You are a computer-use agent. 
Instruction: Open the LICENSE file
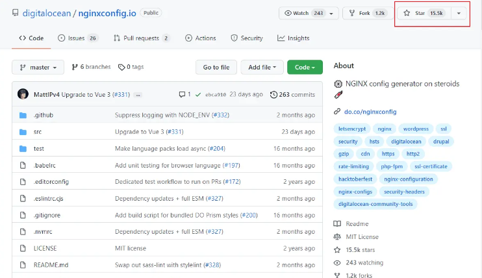click(x=45, y=248)
